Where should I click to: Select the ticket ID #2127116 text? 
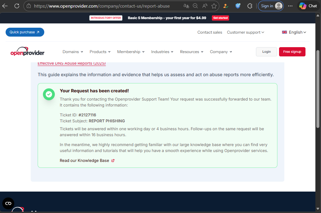(87, 115)
